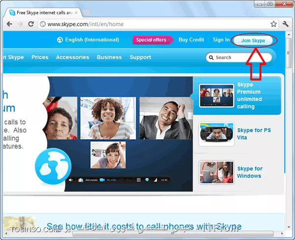Image resolution: width=295 pixels, height=240 pixels.
Task: Open 'See how little it costs' link
Action: 144,227
